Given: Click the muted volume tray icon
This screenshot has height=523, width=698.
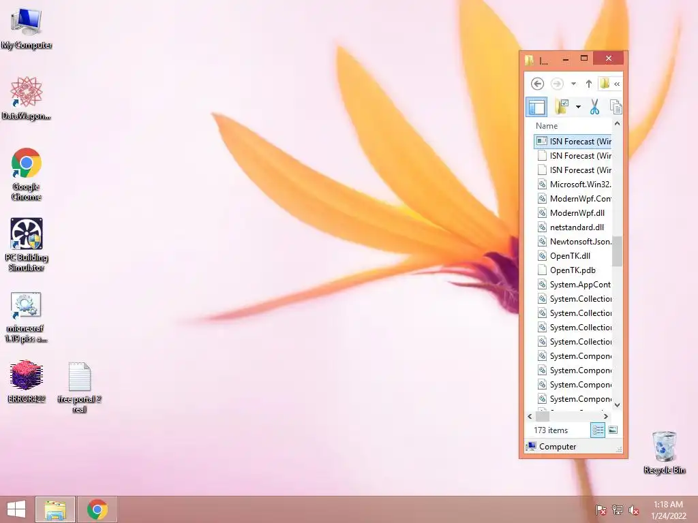Looking at the screenshot, I should [x=634, y=509].
